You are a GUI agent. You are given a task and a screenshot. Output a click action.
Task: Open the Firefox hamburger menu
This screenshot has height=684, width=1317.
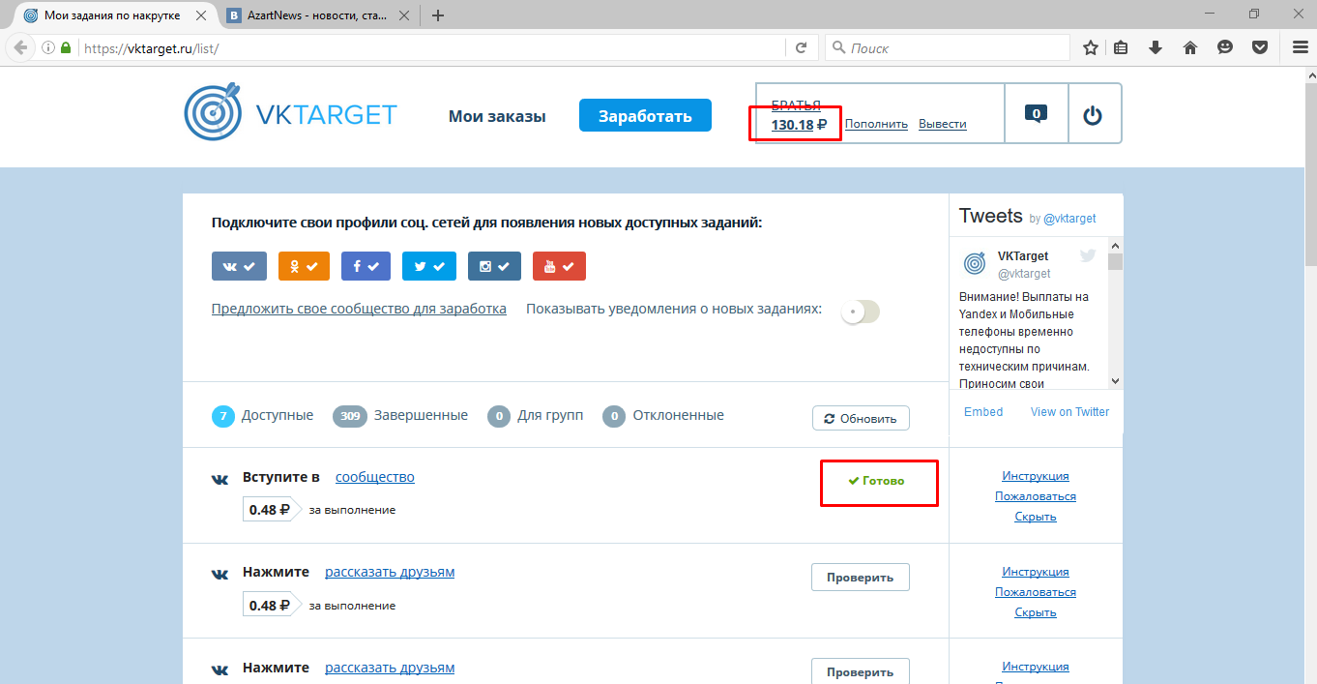tap(1300, 47)
